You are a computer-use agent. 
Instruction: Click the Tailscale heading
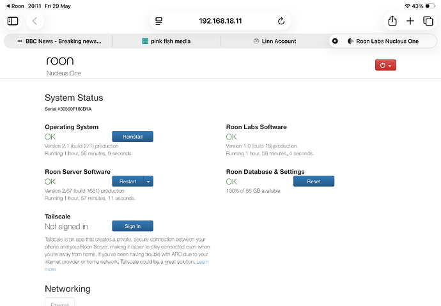58,217
